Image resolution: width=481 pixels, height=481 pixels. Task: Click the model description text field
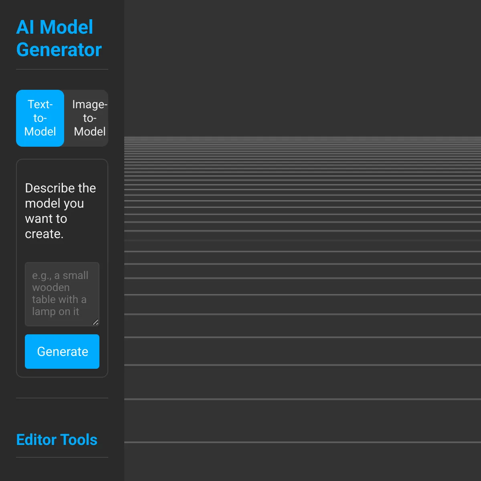point(62,294)
